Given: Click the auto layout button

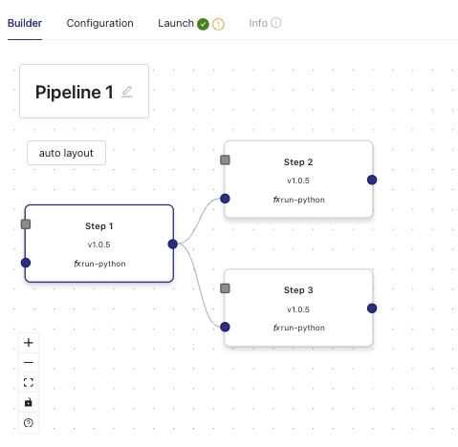Looking at the screenshot, I should coord(66,153).
